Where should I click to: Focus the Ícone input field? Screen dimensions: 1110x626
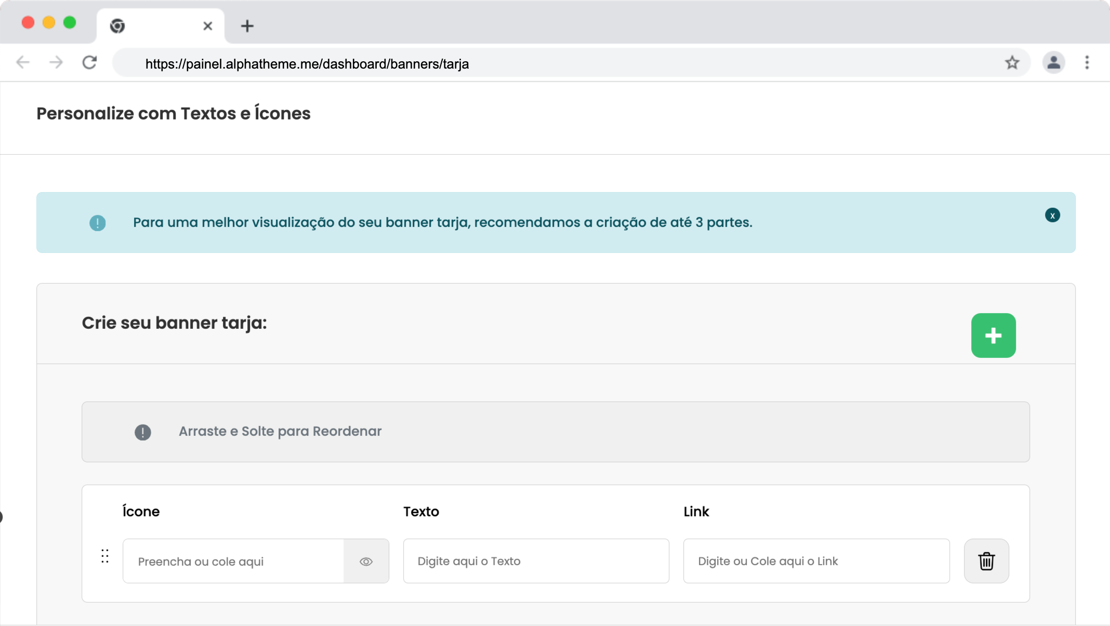(233, 561)
